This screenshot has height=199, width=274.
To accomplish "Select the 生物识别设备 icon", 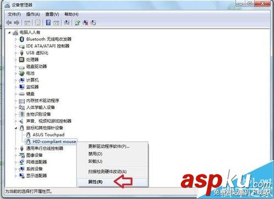I will point(22,115).
